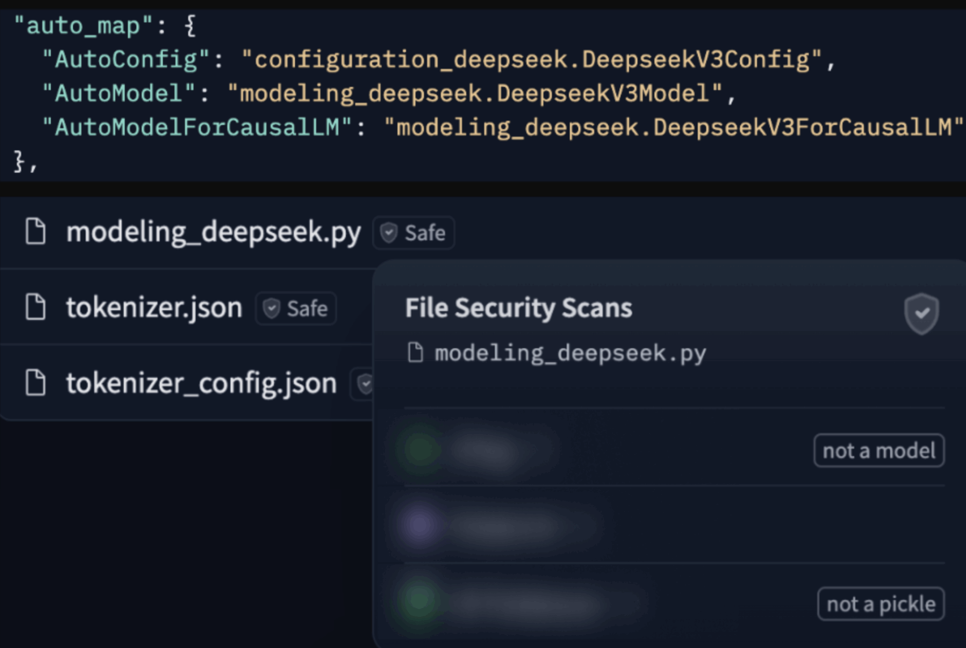Click the file icon beside tokenizer.json

(36, 307)
